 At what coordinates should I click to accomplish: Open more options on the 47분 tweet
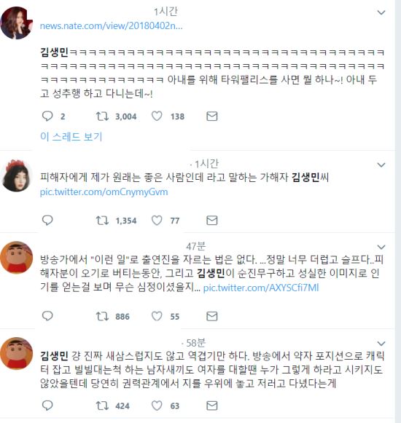pyautogui.click(x=381, y=247)
